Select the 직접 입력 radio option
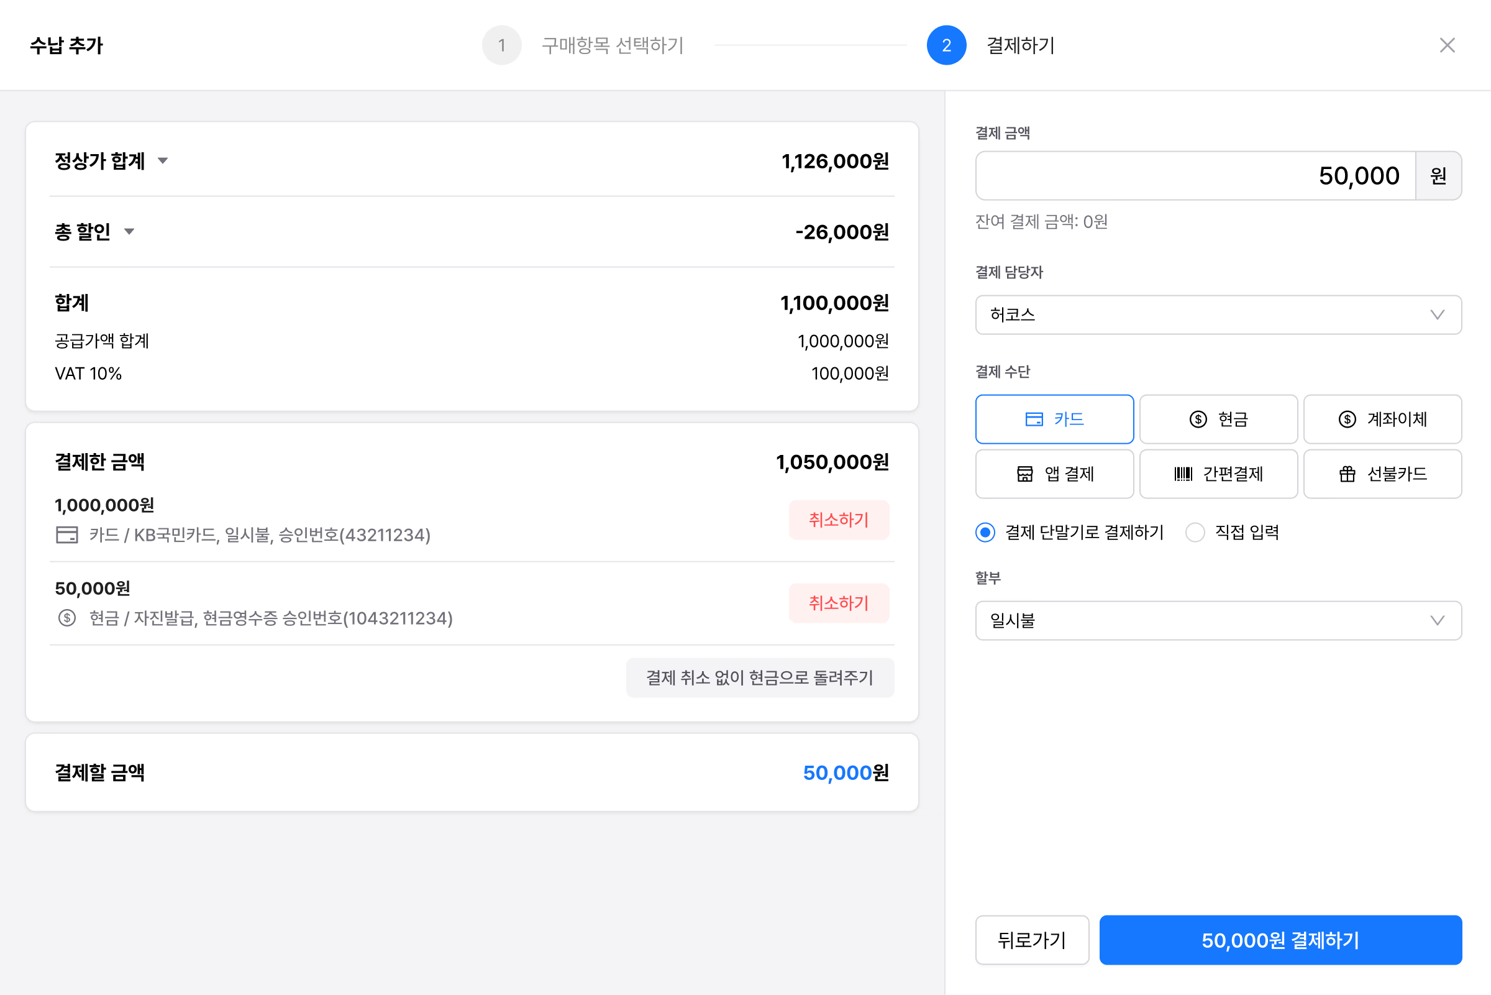Image resolution: width=1491 pixels, height=995 pixels. [x=1195, y=533]
